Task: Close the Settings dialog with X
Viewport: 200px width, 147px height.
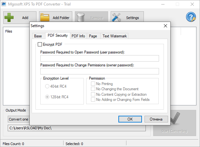Action: pos(165,25)
